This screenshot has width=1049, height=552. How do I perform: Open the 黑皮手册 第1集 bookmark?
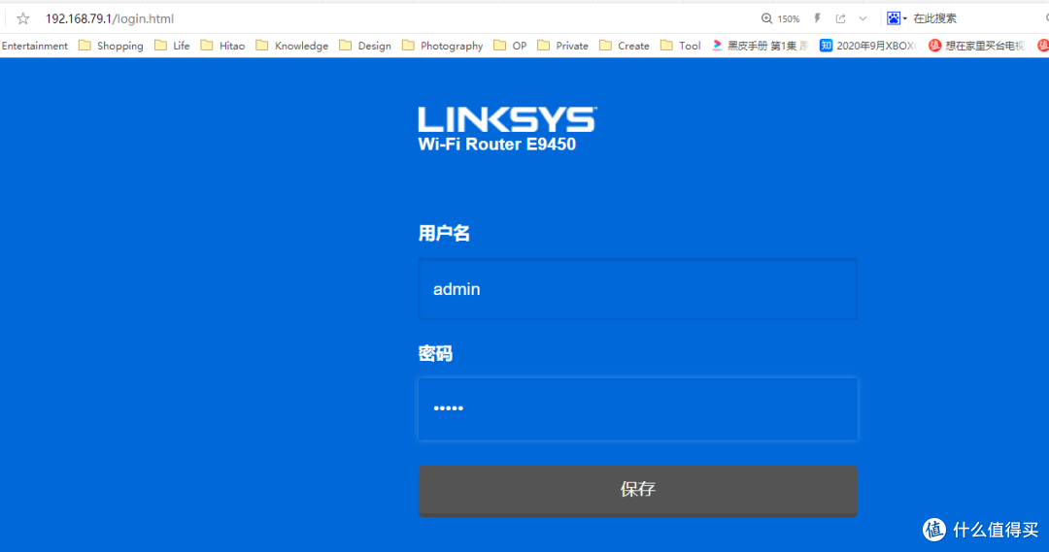(x=760, y=46)
